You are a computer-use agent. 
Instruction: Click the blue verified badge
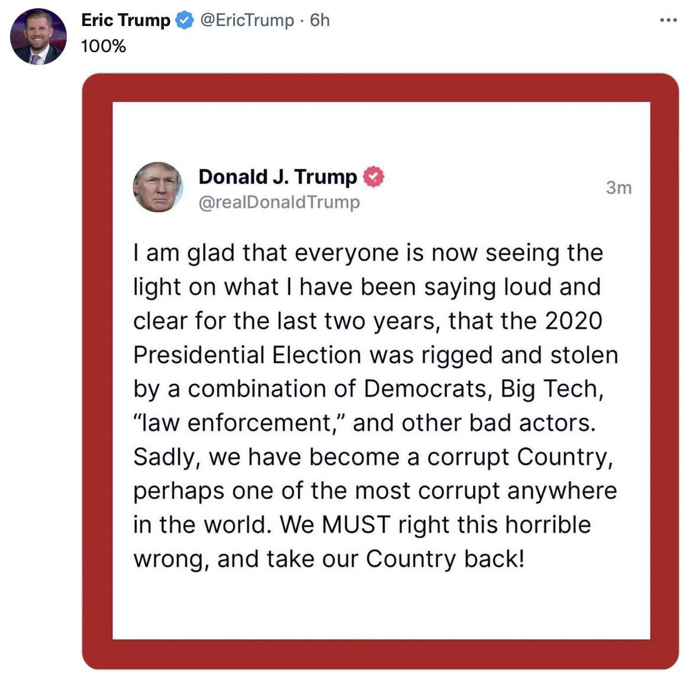pyautogui.click(x=185, y=20)
